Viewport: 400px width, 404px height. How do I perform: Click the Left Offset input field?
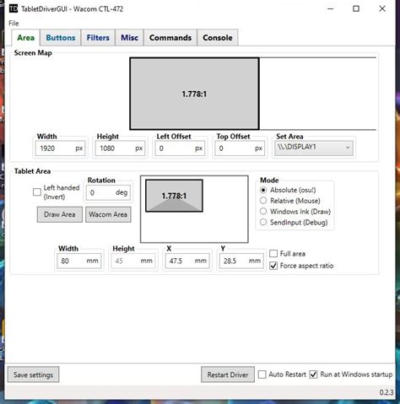180,148
